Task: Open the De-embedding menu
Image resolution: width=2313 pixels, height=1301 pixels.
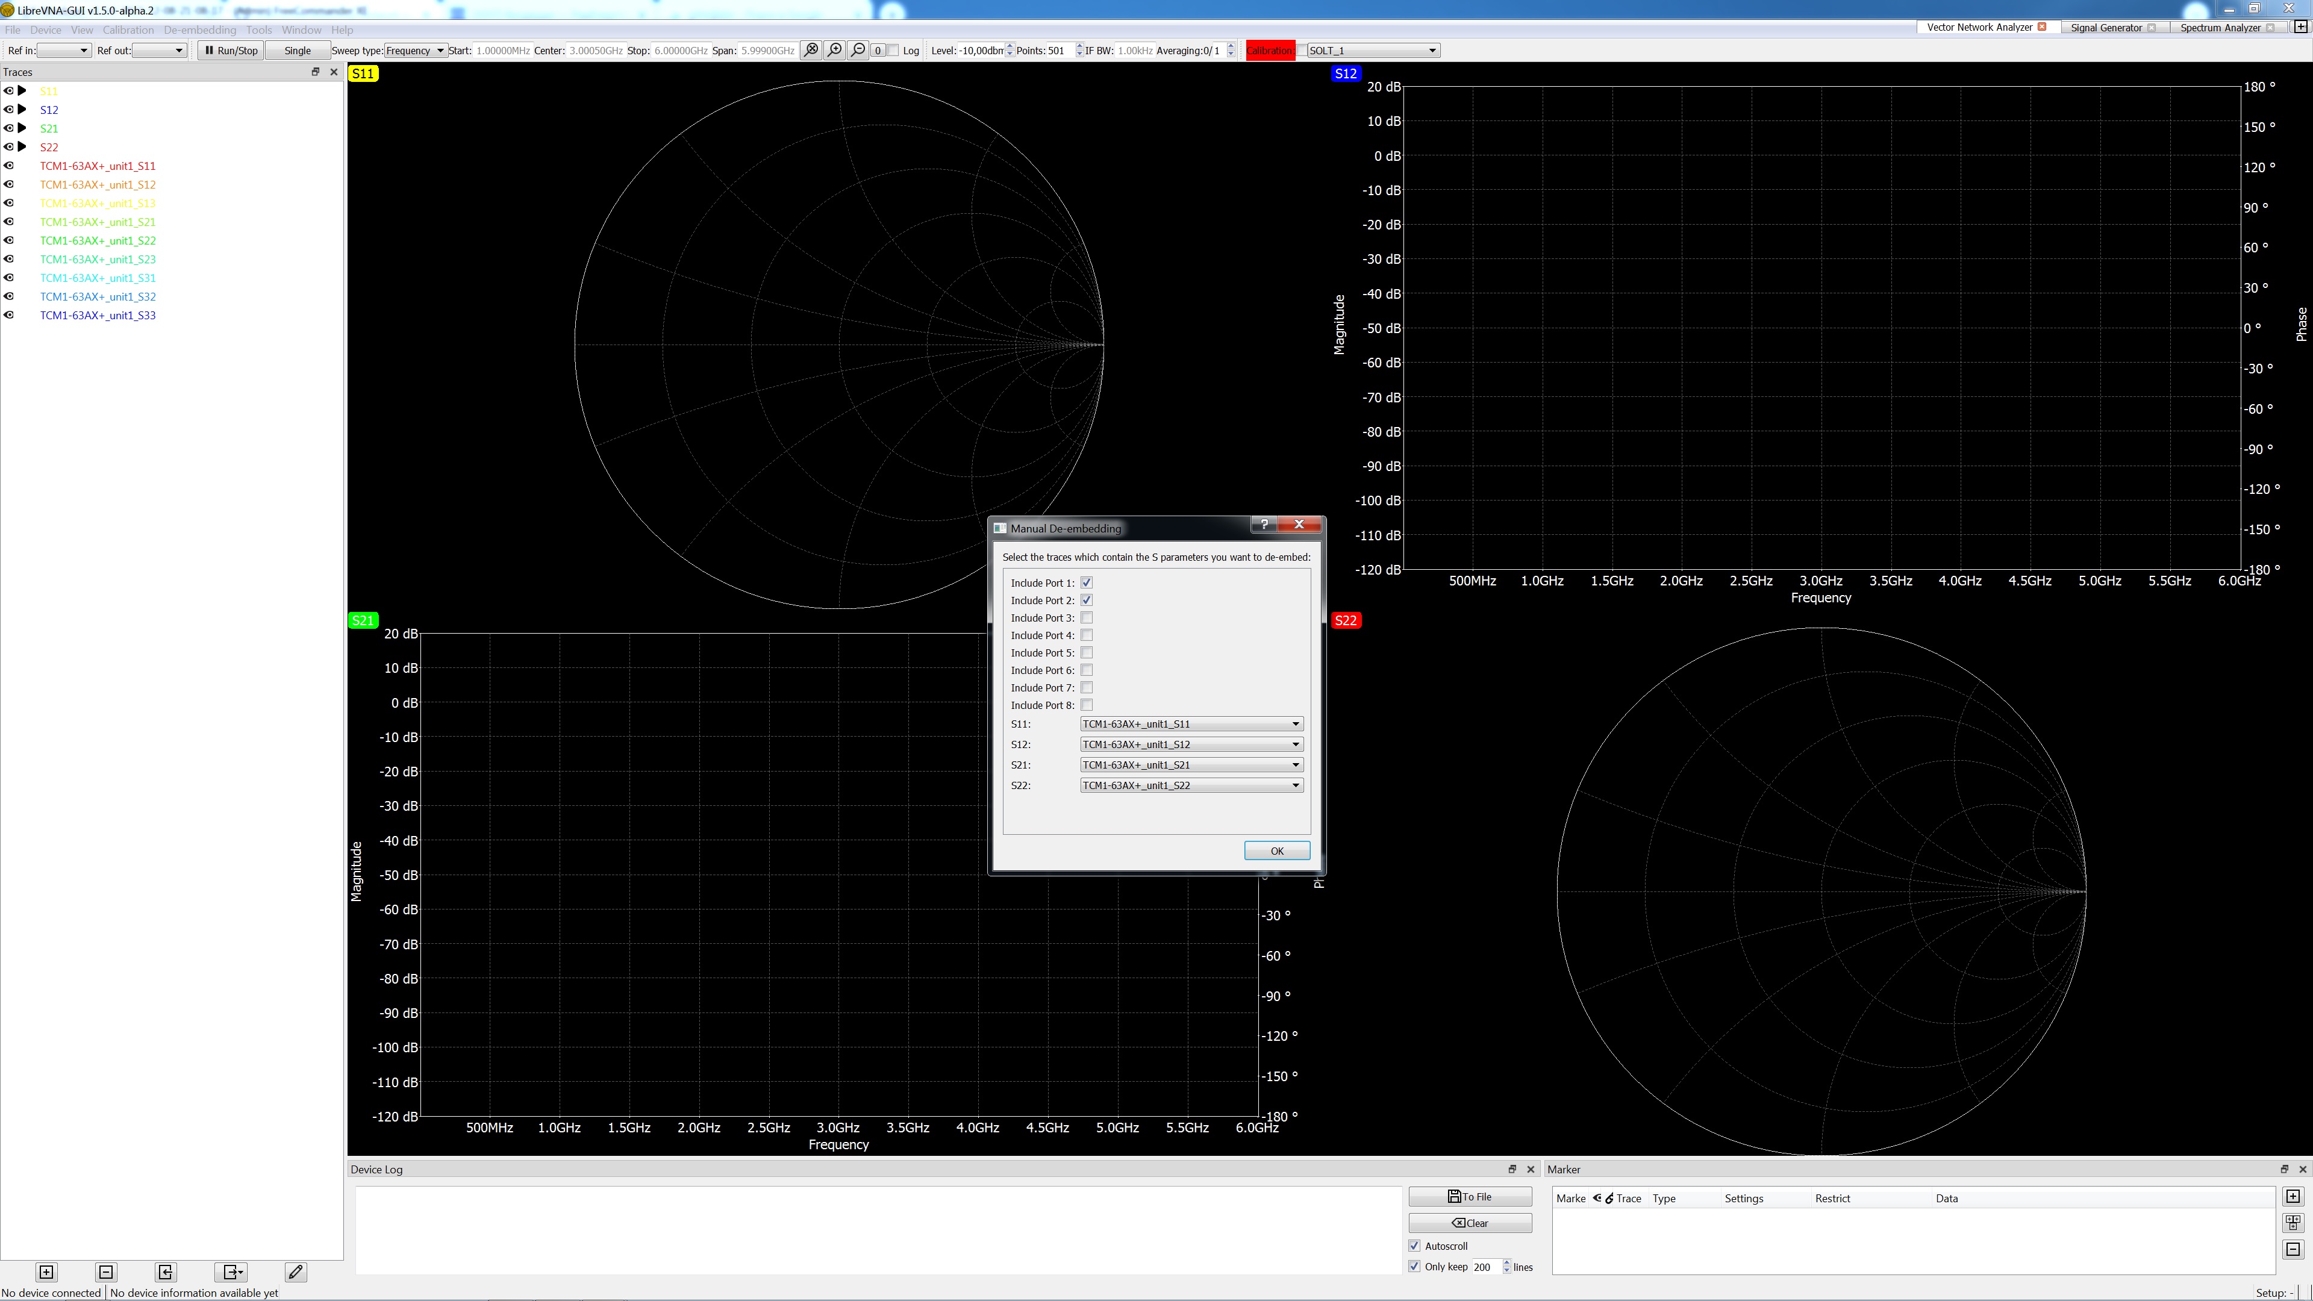Action: click(199, 30)
